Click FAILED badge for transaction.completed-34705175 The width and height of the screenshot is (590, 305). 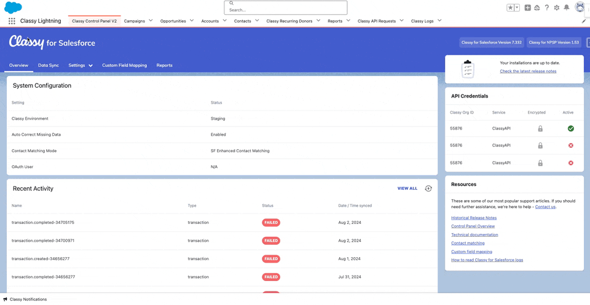(x=271, y=222)
